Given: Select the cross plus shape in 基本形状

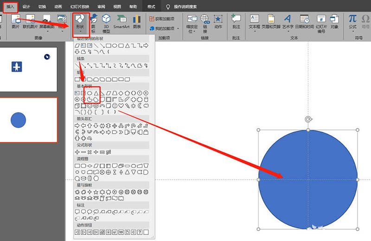Looking at the screenshot, I should [x=134, y=99].
